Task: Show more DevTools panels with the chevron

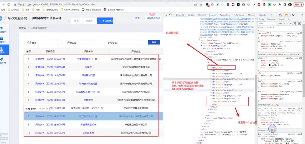Action: [x=271, y=15]
